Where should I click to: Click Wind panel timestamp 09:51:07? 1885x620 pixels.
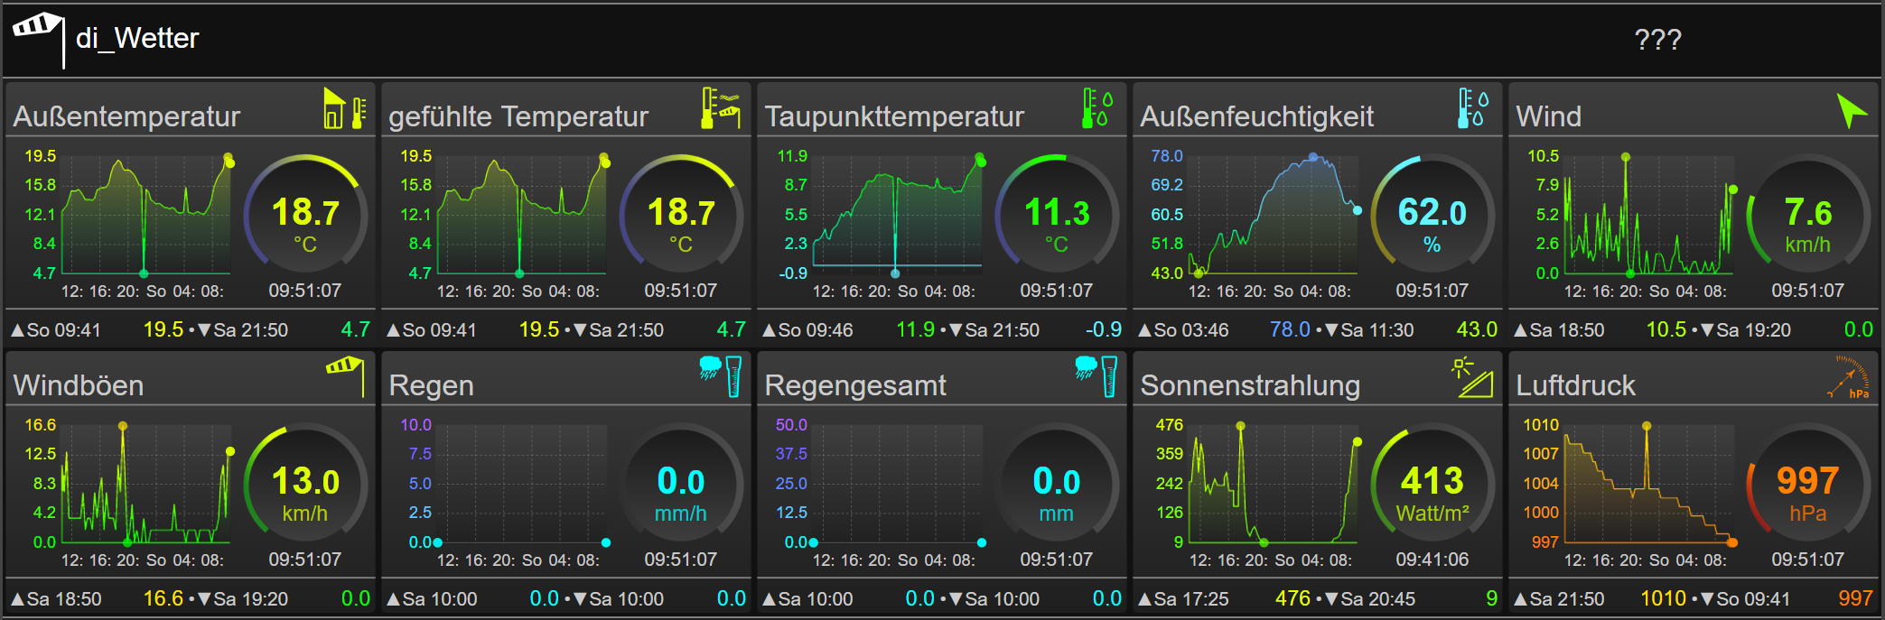coord(1808,291)
